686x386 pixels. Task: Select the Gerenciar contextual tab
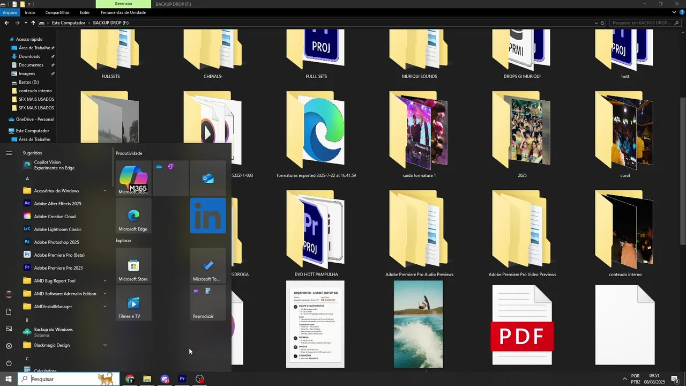point(123,4)
